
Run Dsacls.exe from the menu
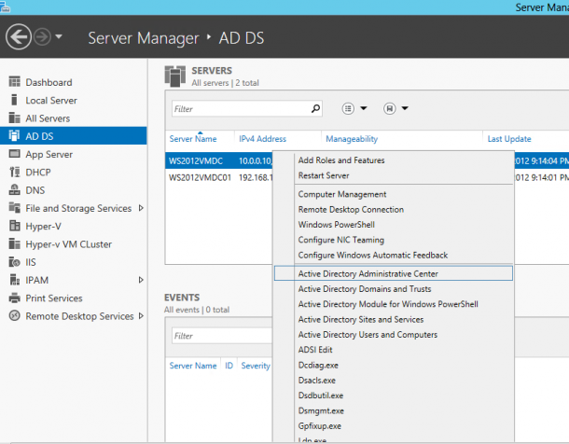[394, 381]
